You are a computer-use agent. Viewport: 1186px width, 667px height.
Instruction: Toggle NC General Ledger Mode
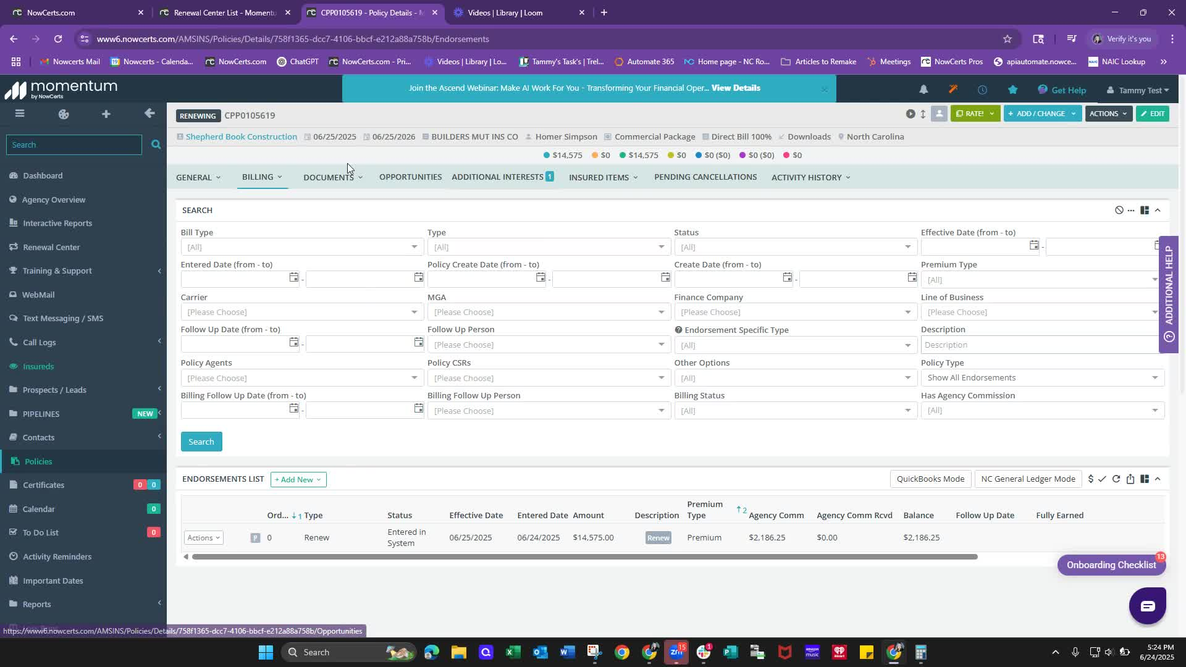point(1028,479)
